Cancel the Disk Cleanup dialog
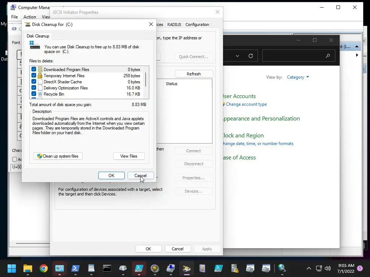370x277 pixels. 141,176
